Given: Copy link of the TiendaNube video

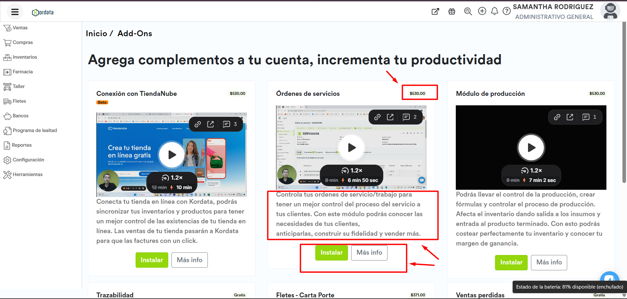Looking at the screenshot, I should tap(198, 124).
